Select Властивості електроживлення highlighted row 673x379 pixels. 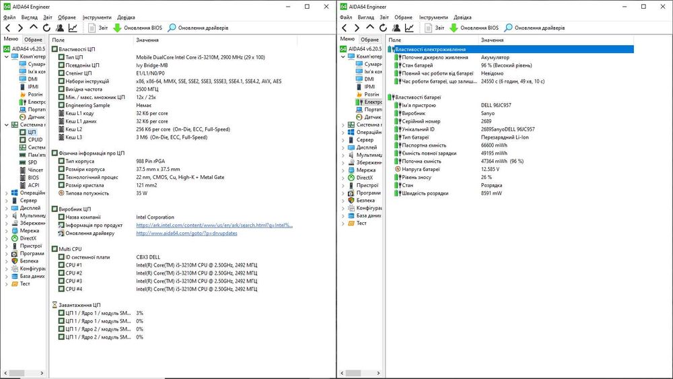pos(511,49)
